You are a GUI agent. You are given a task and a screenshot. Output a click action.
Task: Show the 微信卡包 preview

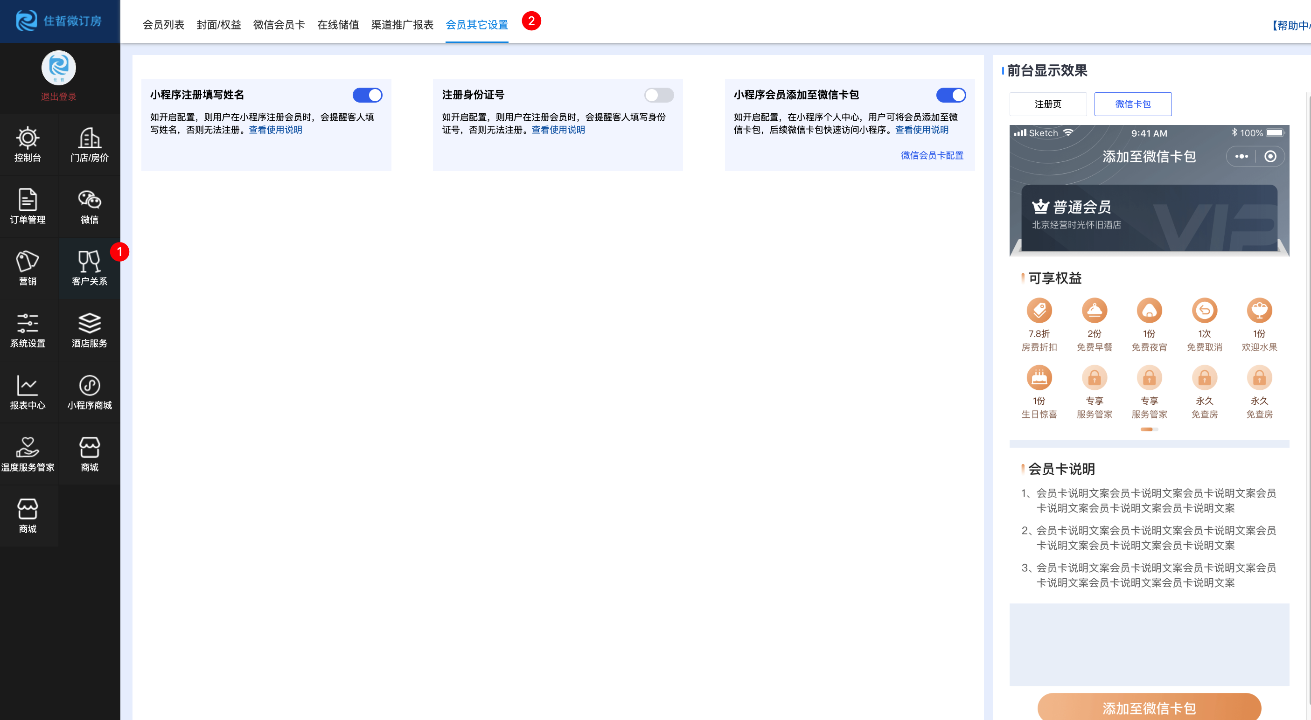tap(1132, 104)
